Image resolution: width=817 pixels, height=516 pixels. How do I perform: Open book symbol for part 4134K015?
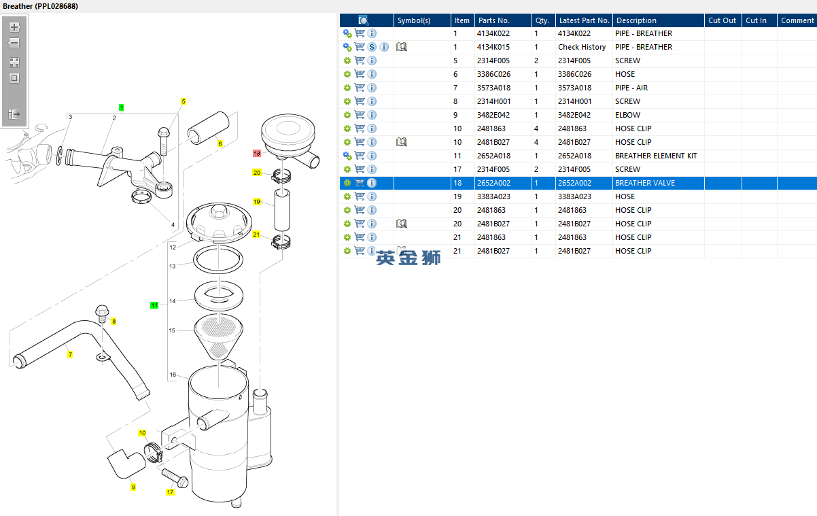[401, 47]
